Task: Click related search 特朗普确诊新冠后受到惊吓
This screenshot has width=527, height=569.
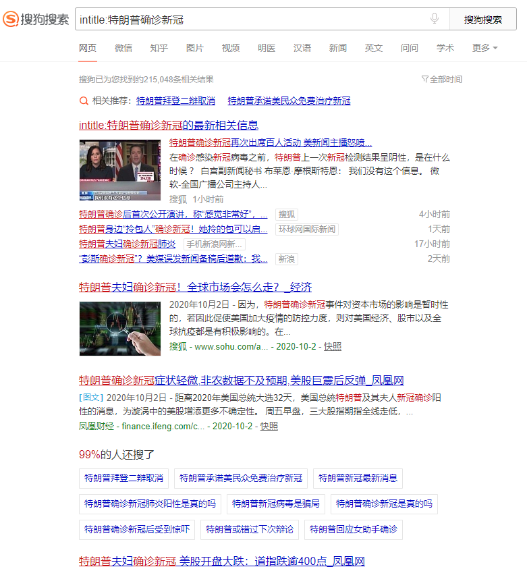Action: (x=137, y=530)
